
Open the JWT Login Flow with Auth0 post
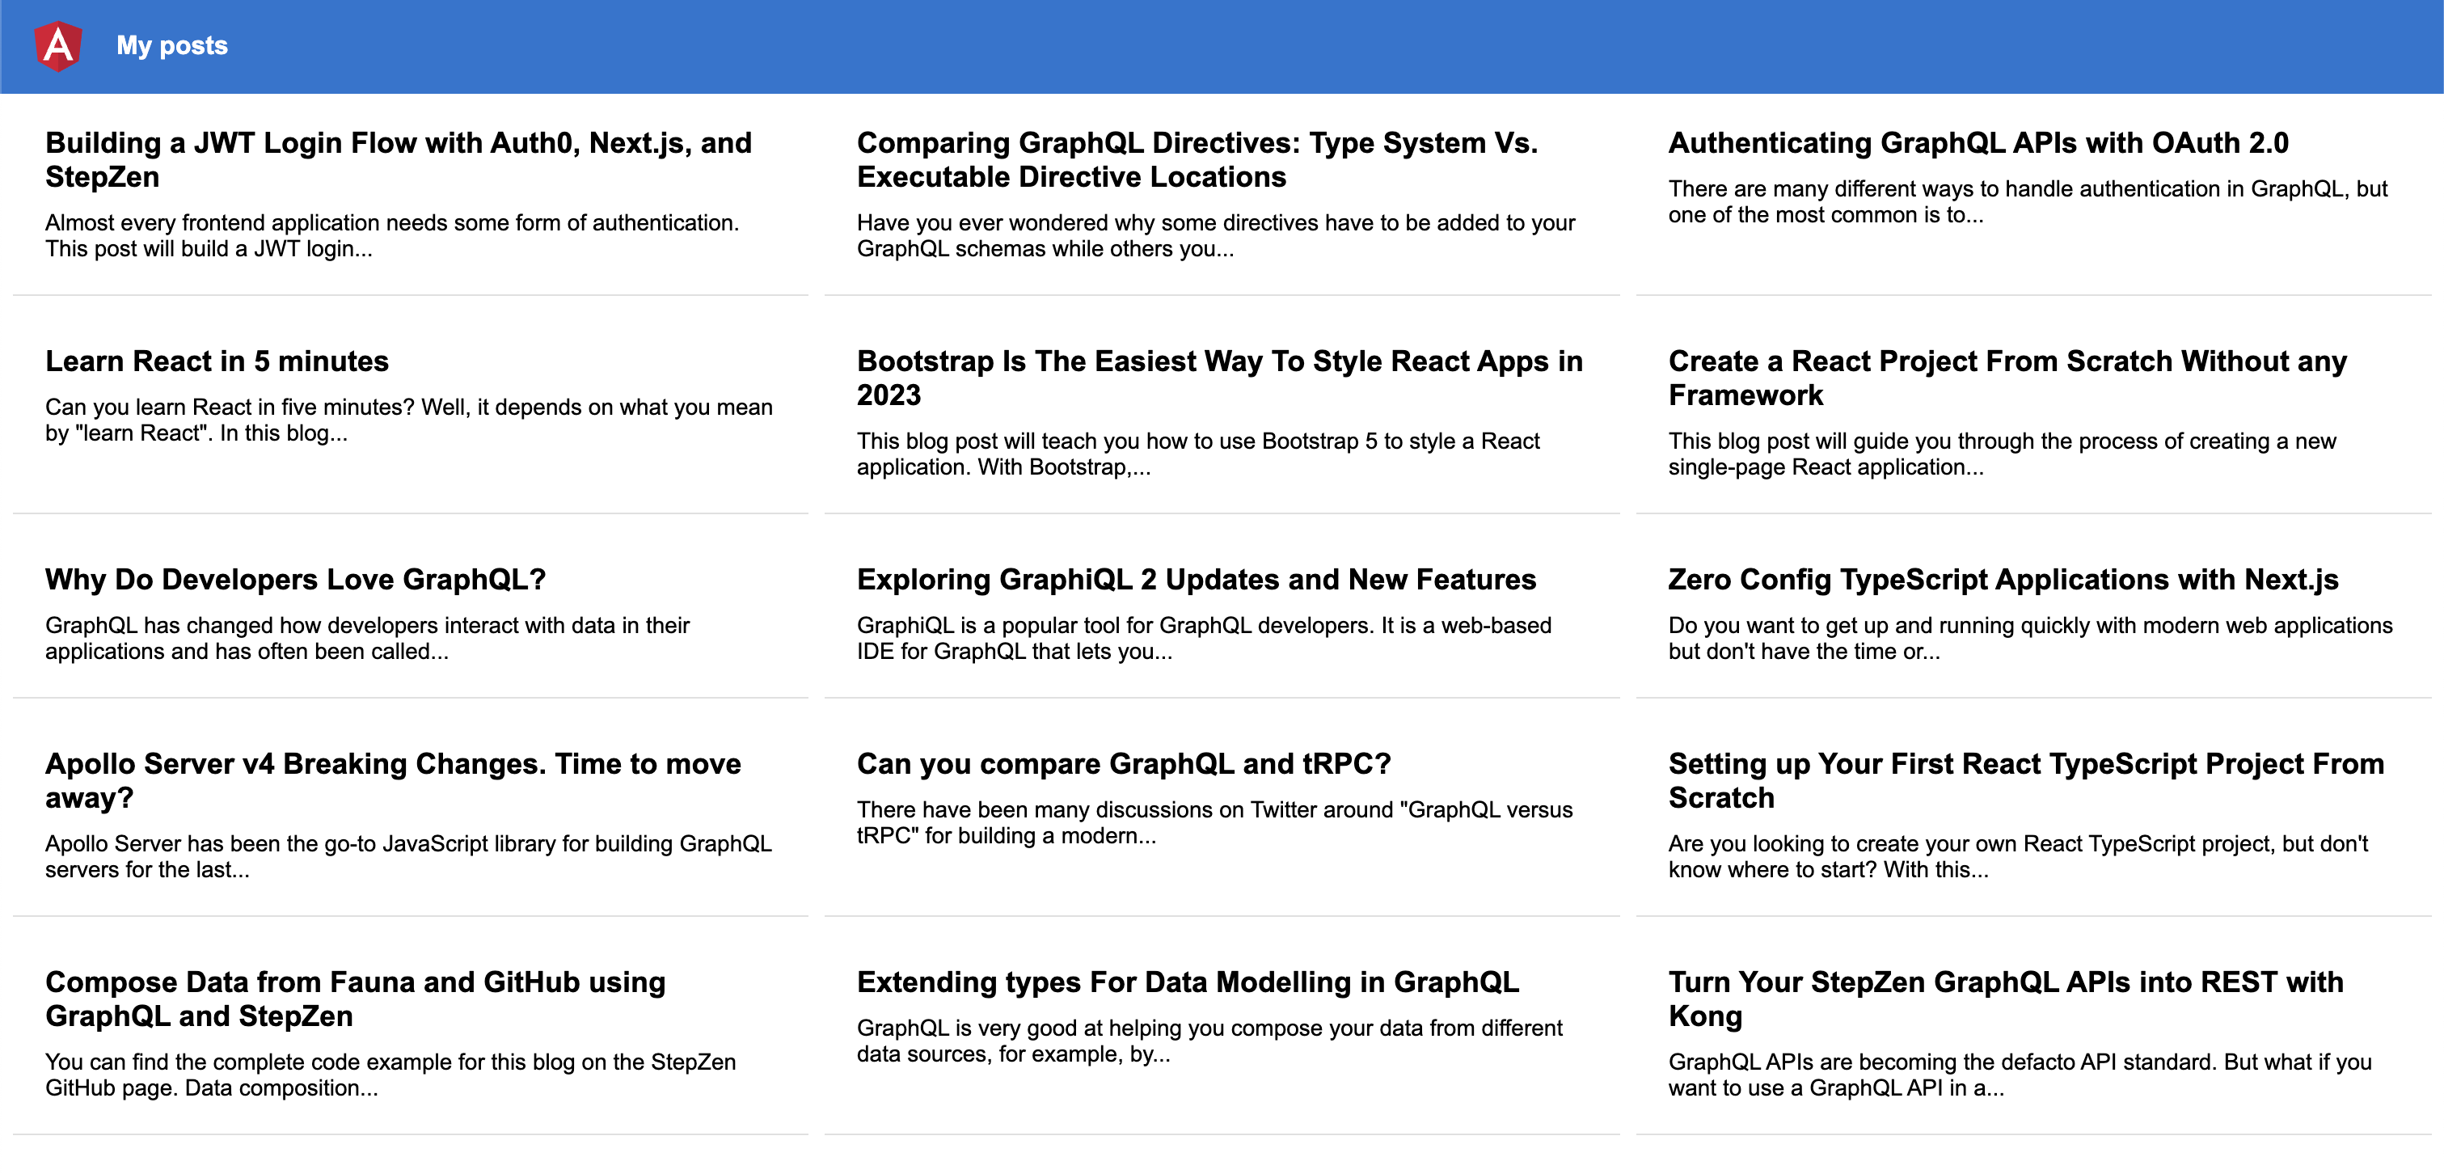(399, 159)
